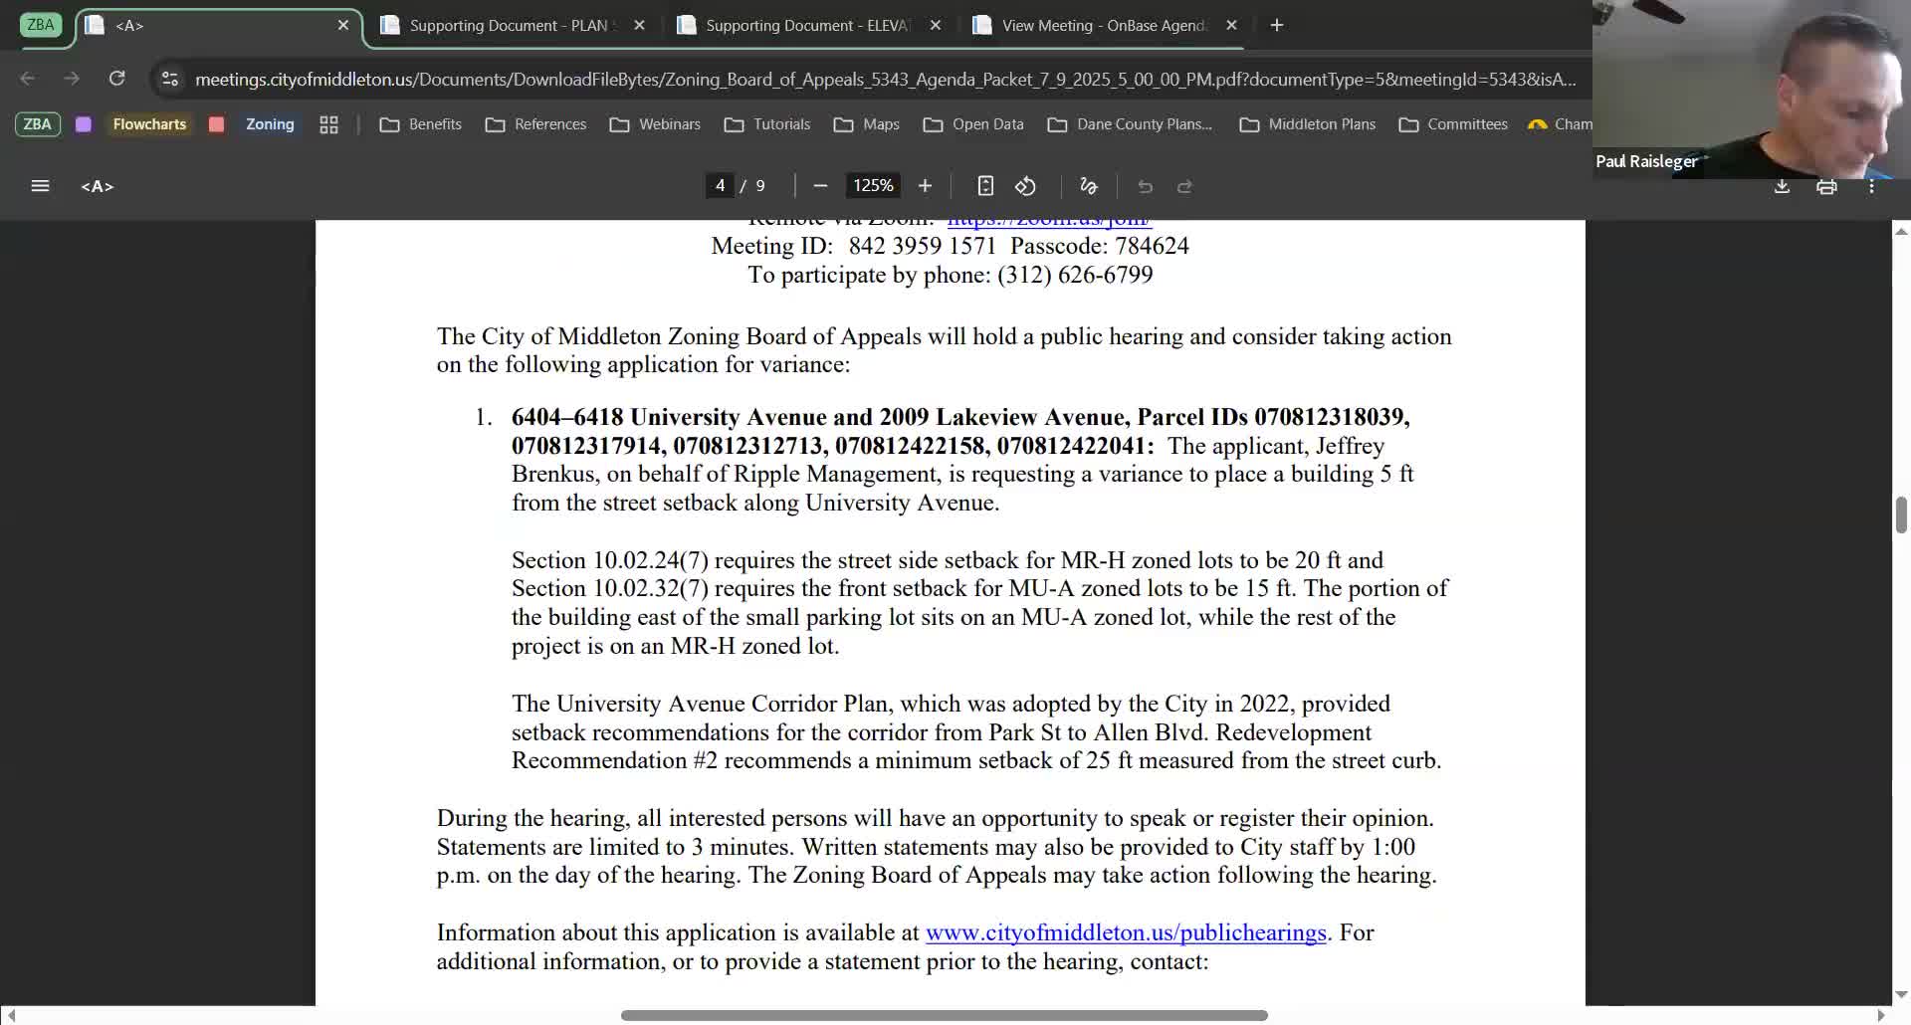
Task: Print the agenda packet
Action: [x=1826, y=186]
